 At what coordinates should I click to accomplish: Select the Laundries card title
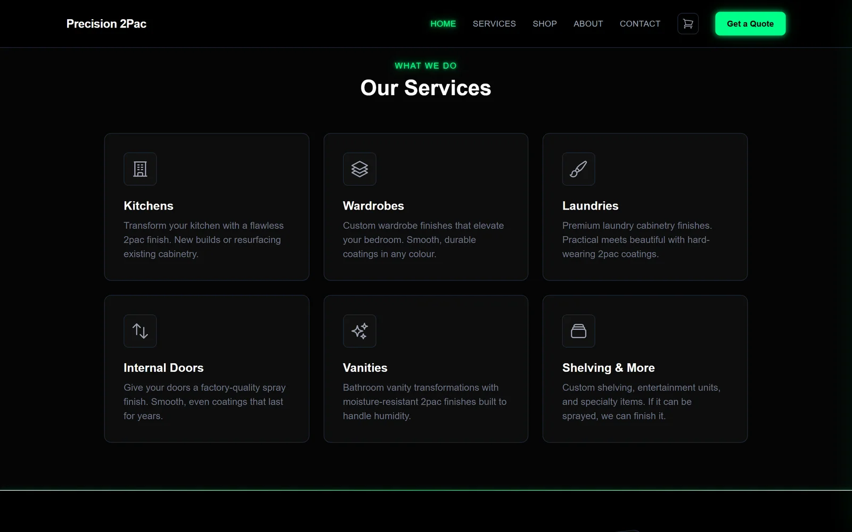tap(591, 206)
